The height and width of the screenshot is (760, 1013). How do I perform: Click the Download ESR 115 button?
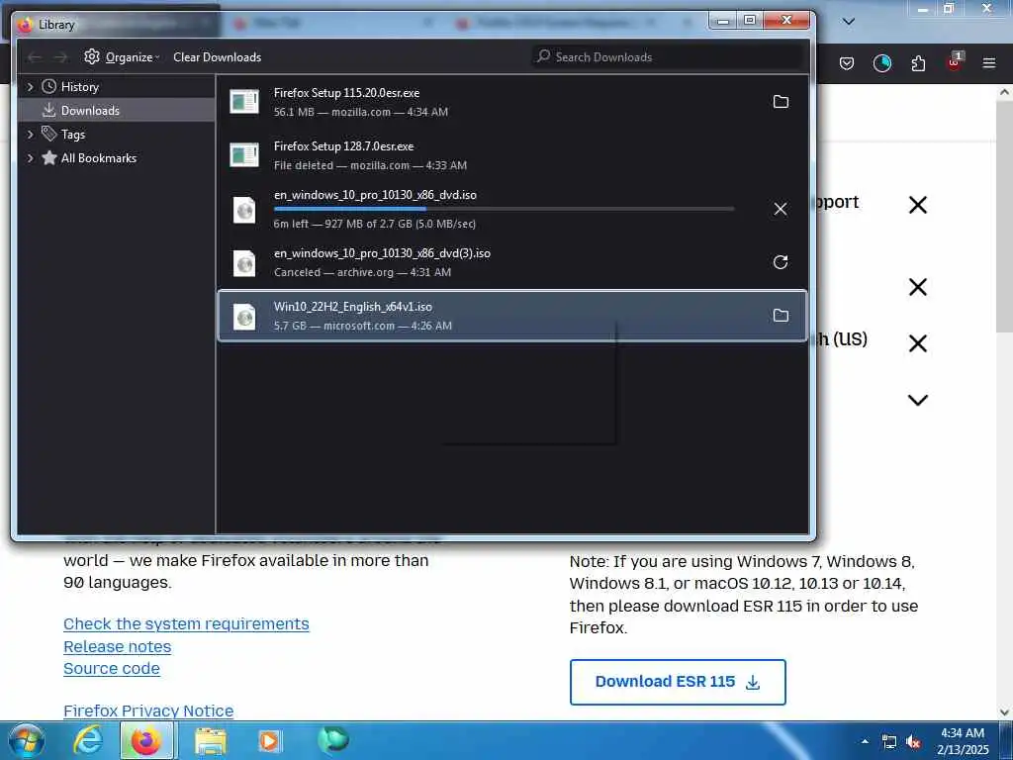point(678,682)
